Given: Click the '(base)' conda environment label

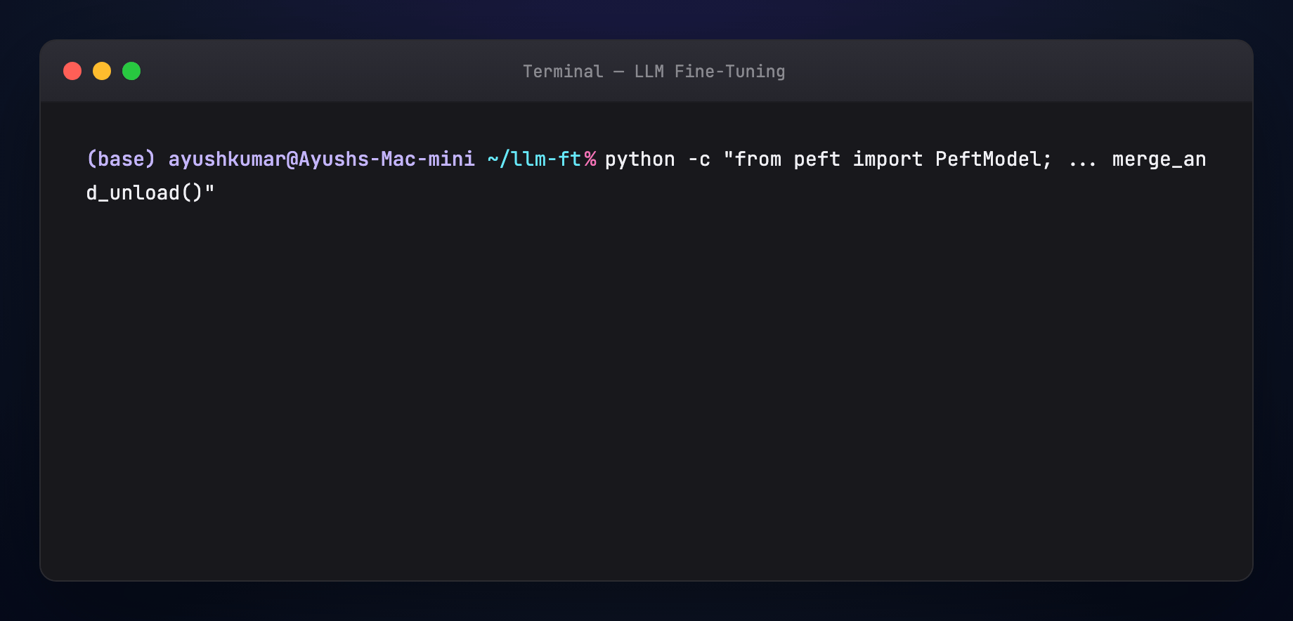Looking at the screenshot, I should coord(120,159).
